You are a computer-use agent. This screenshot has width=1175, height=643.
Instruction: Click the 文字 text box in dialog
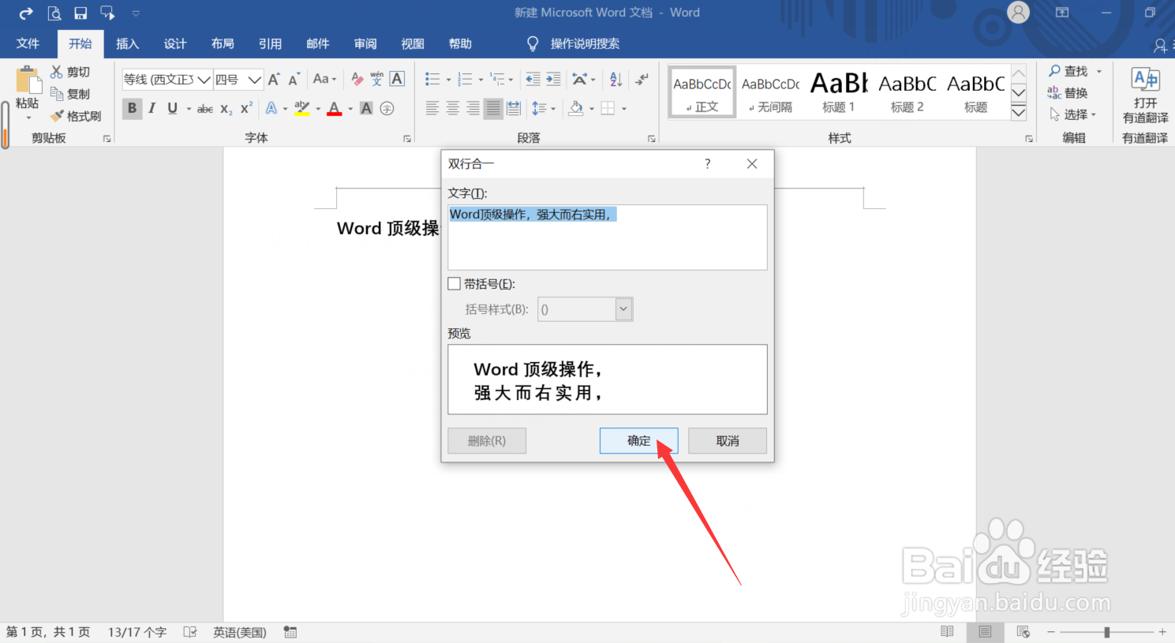pos(607,237)
